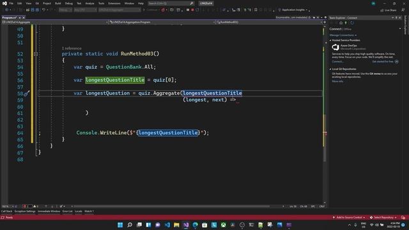The width and height of the screenshot is (409, 230).
Task: Select the Enumerable metadata preview tab
Action: tap(291, 17)
